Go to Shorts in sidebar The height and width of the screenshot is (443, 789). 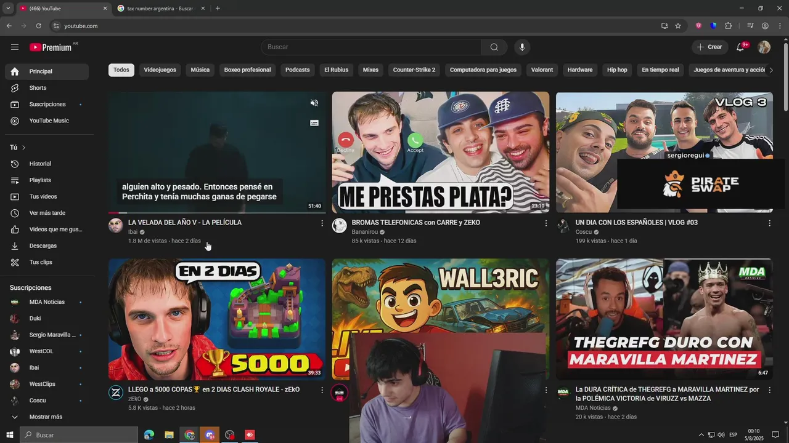pos(47,88)
